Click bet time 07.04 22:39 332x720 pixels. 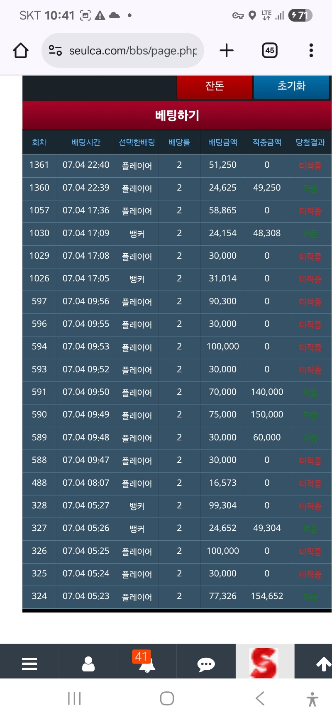pyautogui.click(x=86, y=188)
